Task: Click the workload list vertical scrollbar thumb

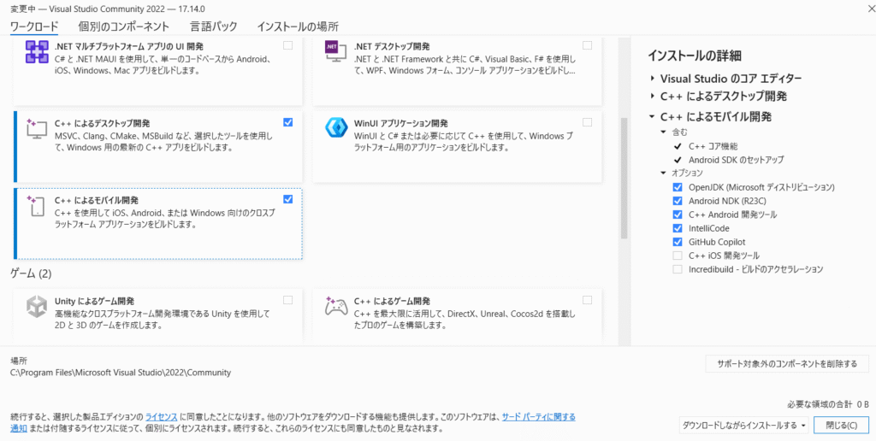Action: 624,179
